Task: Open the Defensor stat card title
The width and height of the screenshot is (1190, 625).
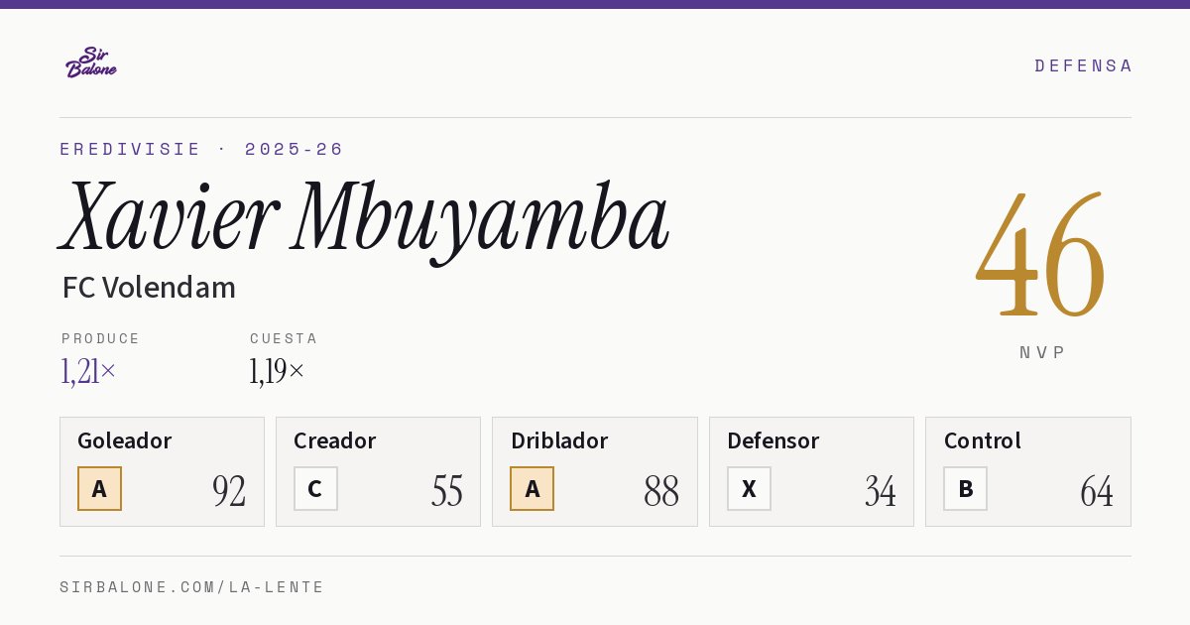Action: (773, 440)
